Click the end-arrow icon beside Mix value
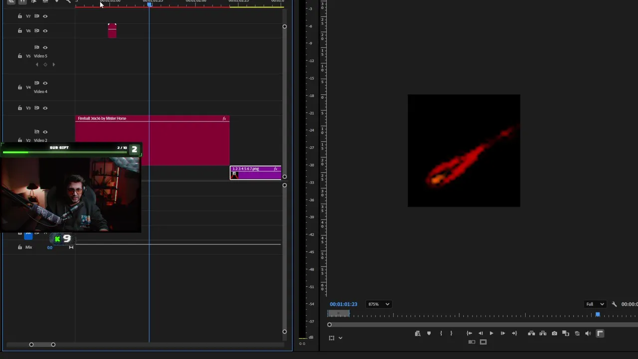 71,247
